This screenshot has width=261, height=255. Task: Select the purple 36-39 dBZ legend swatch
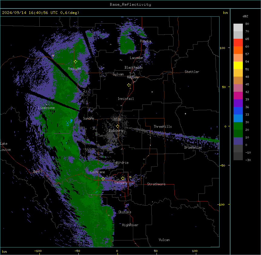coord(238,103)
